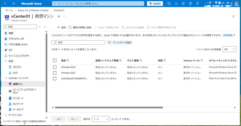Image resolution: width=241 pixels, height=126 pixels.
Task: Open the Azure portal hamburger menu
Action: coord(14,4)
